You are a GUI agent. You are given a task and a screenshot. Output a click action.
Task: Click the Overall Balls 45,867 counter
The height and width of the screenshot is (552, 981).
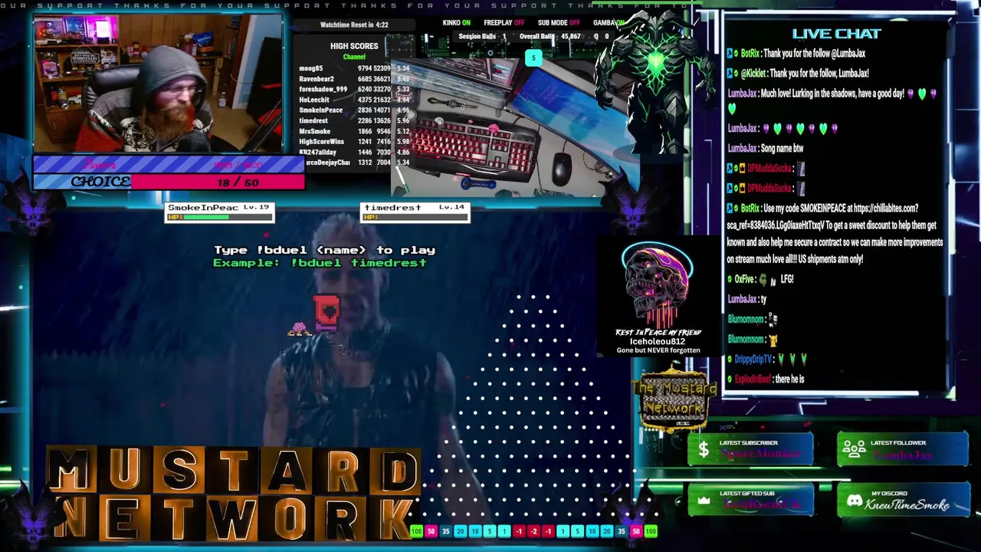click(550, 36)
